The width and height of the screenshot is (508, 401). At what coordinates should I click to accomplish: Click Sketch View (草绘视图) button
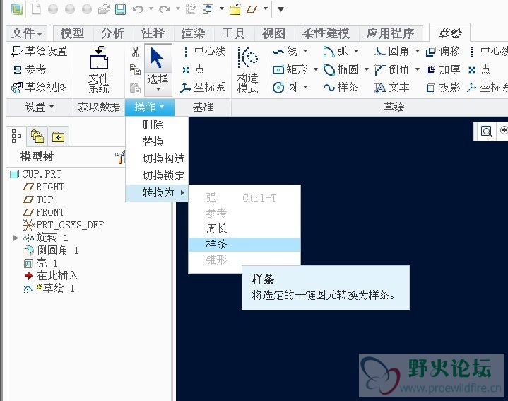39,88
